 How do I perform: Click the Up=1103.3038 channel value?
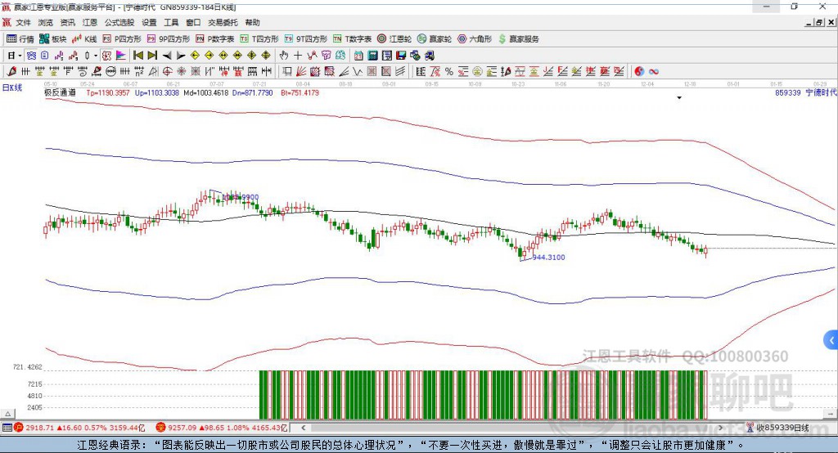156,92
